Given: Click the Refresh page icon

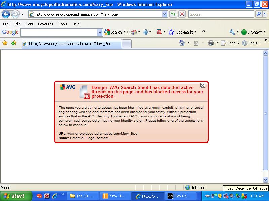Looking at the screenshot, I should coord(173,14).
